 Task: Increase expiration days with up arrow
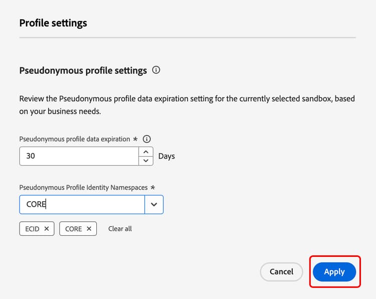coord(145,152)
